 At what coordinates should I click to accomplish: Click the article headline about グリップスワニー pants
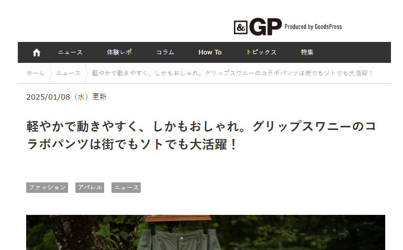[x=201, y=135]
